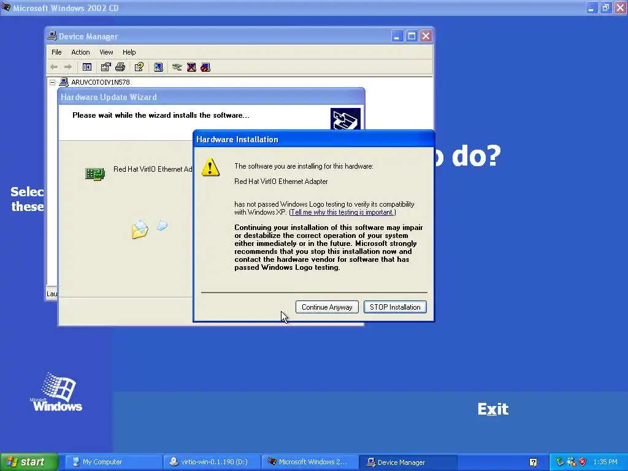Click the Back arrow in Device Manager toolbar

[54, 67]
